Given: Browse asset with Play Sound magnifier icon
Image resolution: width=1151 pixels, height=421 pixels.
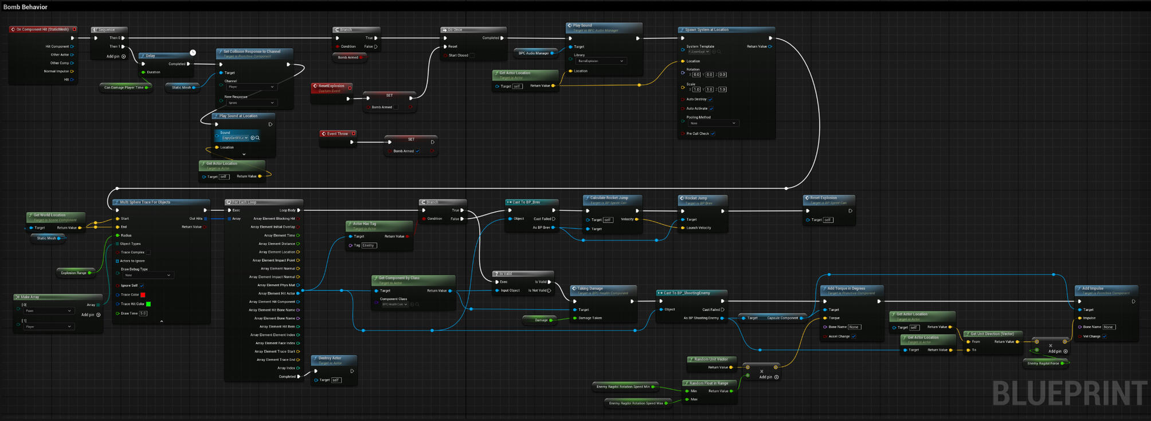Looking at the screenshot, I should (x=257, y=138).
